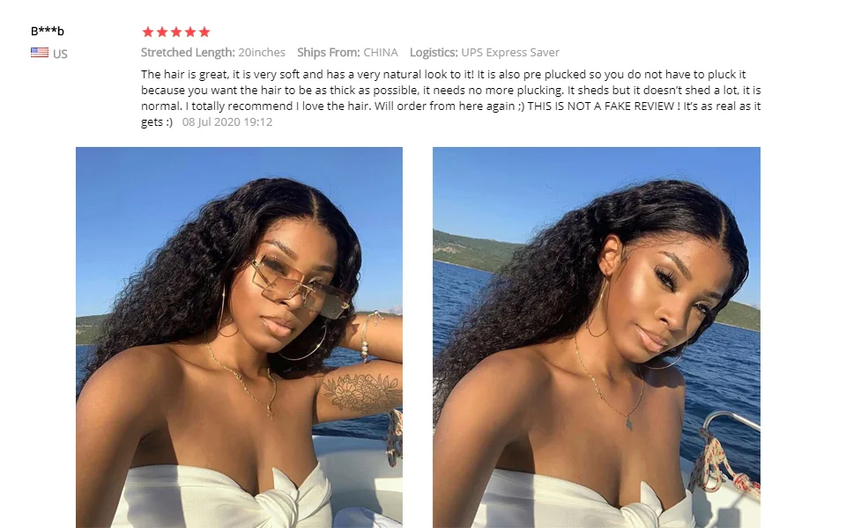Click reviewer name B***b
This screenshot has height=528, width=846.
[x=48, y=31]
